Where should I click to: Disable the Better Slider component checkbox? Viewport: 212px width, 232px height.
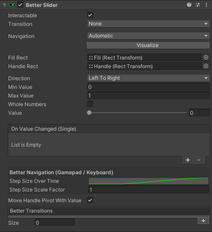(x=20, y=5)
